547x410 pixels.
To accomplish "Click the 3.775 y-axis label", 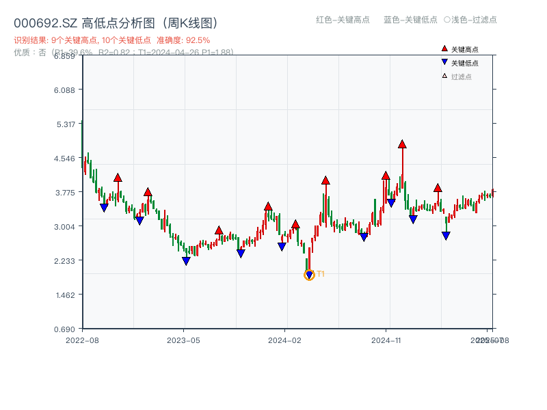I will pos(65,193).
